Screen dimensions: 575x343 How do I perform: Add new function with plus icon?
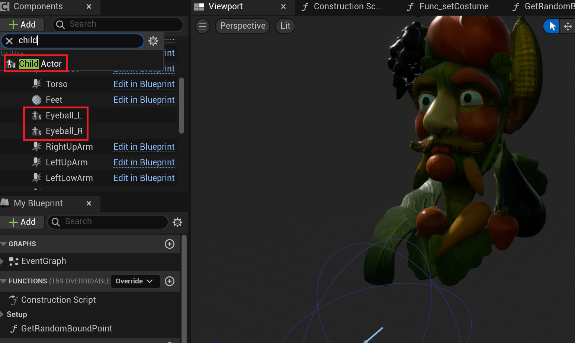pos(170,281)
